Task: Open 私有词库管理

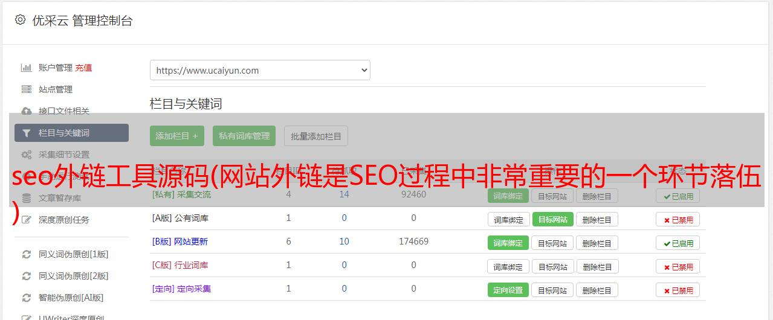Action: [244, 136]
